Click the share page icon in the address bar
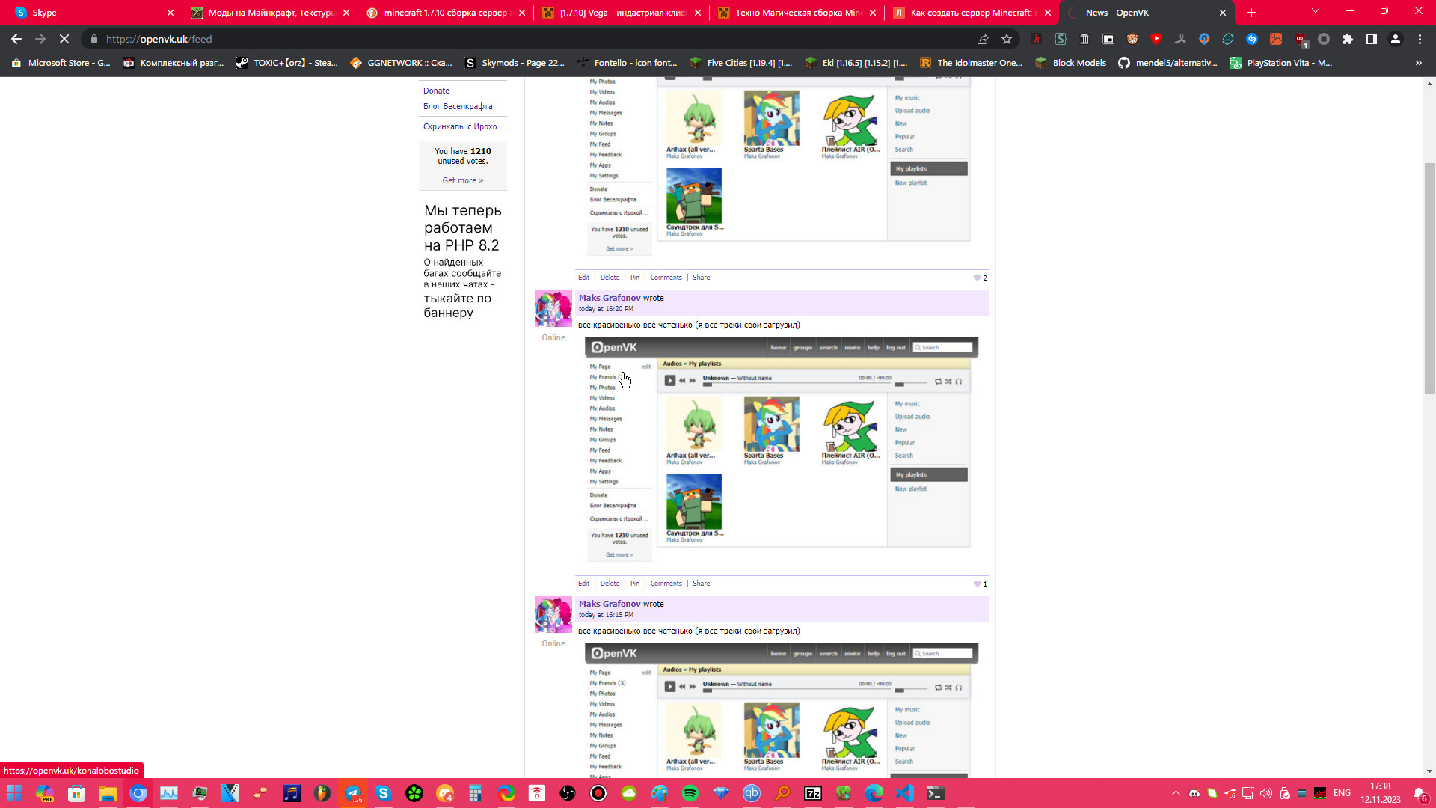Viewport: 1436px width, 808px height. [983, 39]
